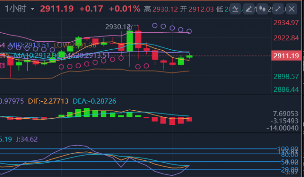Click the dropdown arrow next to 1小时
This screenshot has height=177, width=304.
point(32,9)
